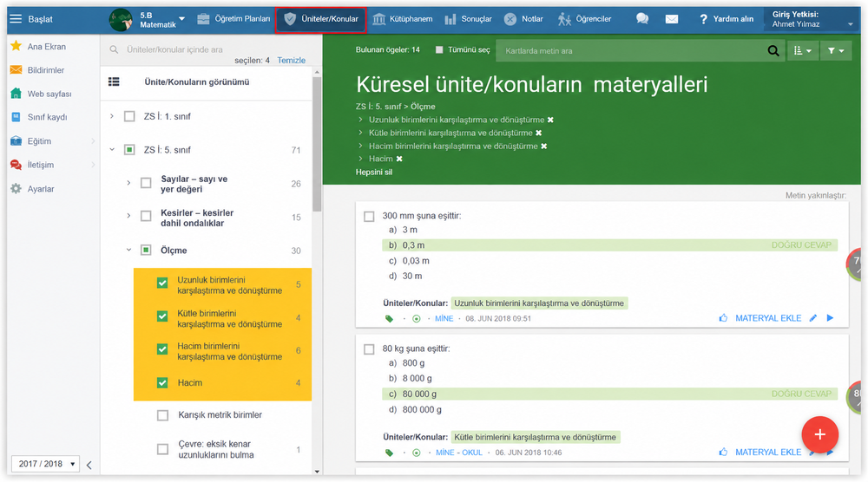Click the play arrow on the 300 mm card

click(x=830, y=318)
